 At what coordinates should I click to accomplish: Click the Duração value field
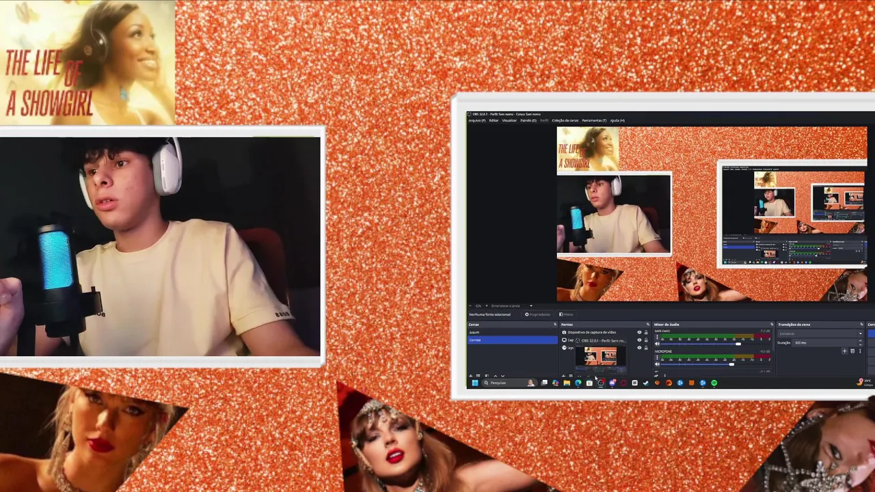click(824, 342)
